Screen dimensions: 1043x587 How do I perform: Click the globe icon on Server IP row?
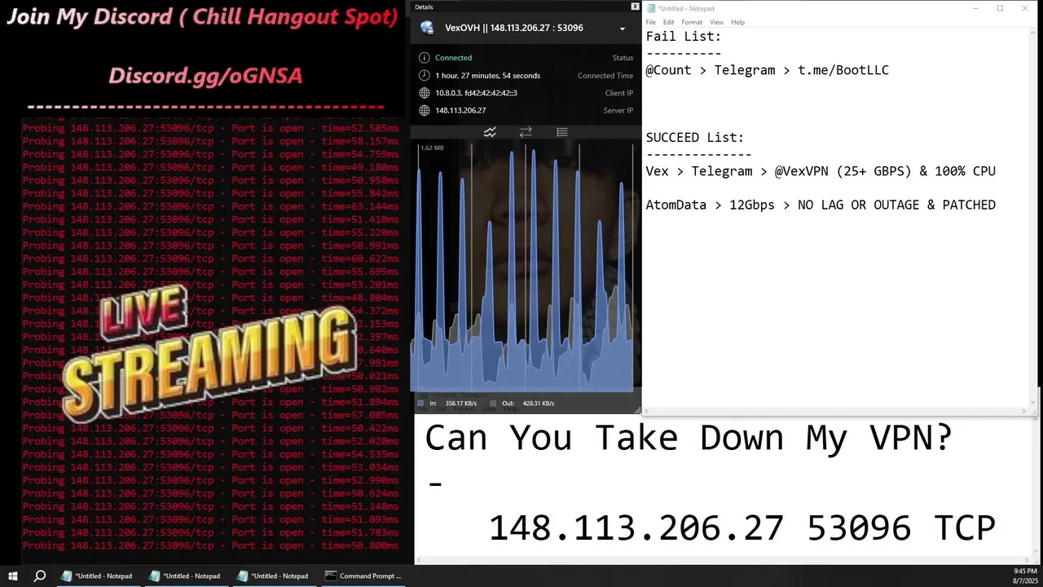(x=424, y=110)
